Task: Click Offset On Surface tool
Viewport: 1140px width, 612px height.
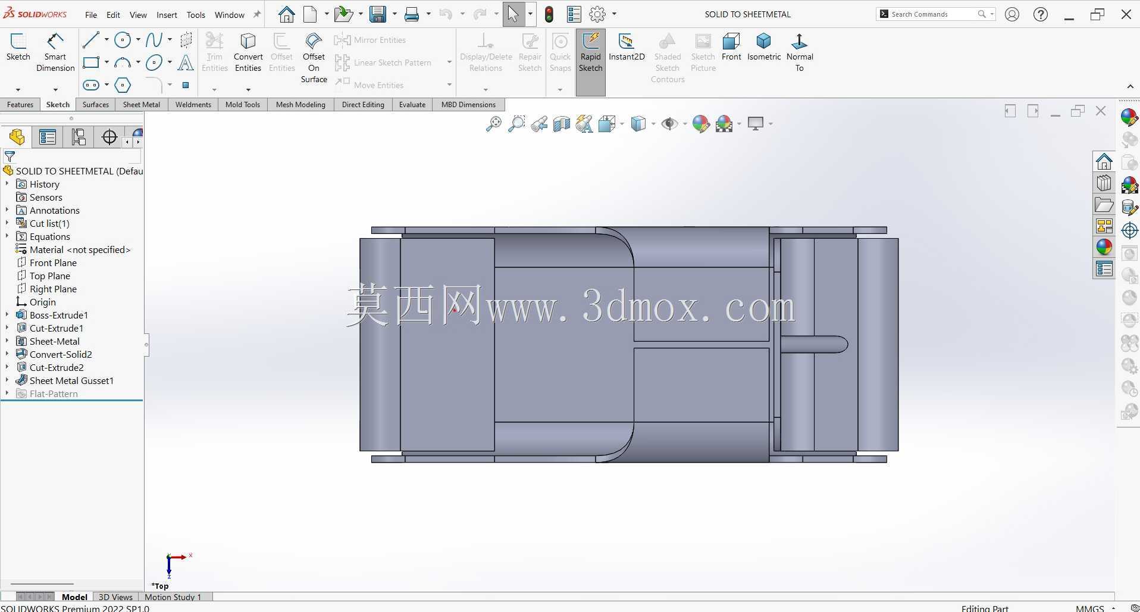Action: (x=314, y=58)
